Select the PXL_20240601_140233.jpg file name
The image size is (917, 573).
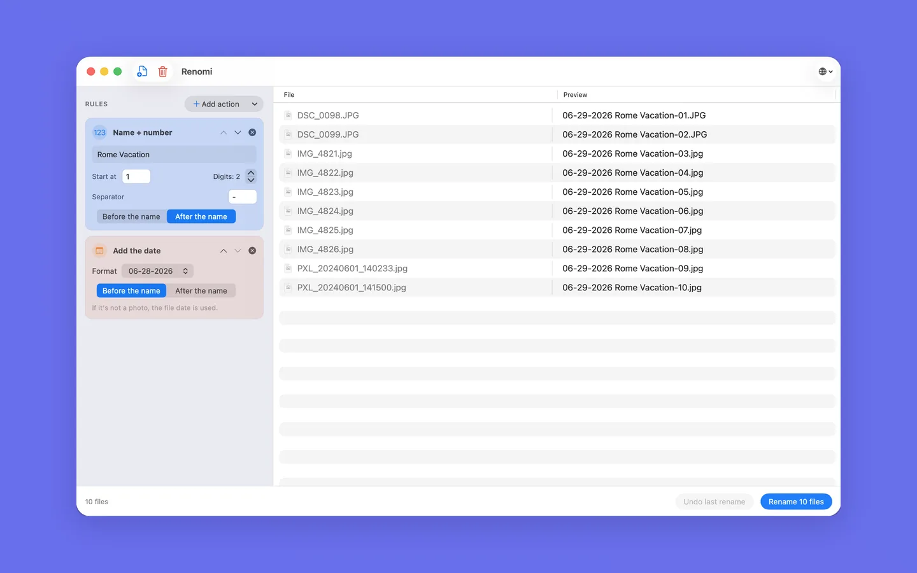[352, 268]
